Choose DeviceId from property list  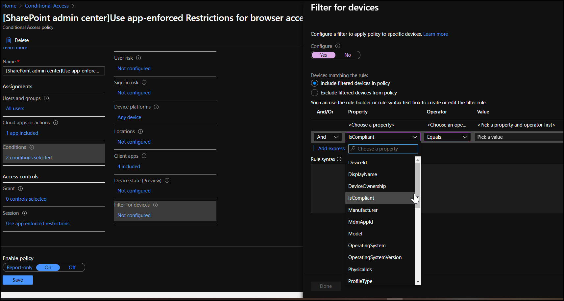click(380, 163)
